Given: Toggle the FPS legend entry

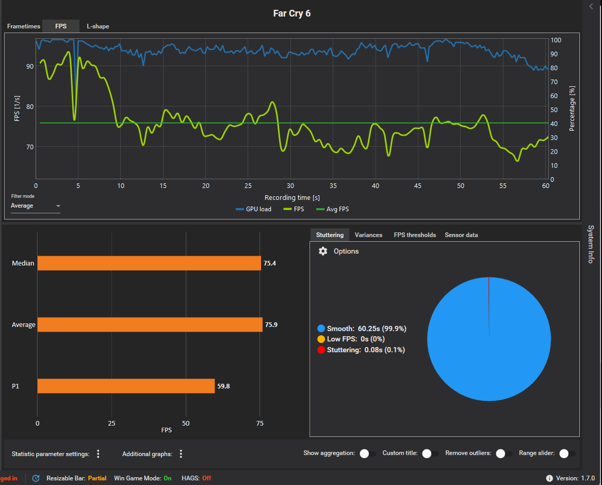Looking at the screenshot, I should [x=294, y=209].
